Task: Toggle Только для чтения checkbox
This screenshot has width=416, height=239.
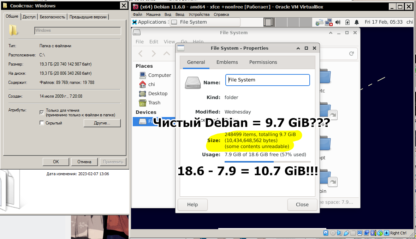Action: click(x=42, y=112)
